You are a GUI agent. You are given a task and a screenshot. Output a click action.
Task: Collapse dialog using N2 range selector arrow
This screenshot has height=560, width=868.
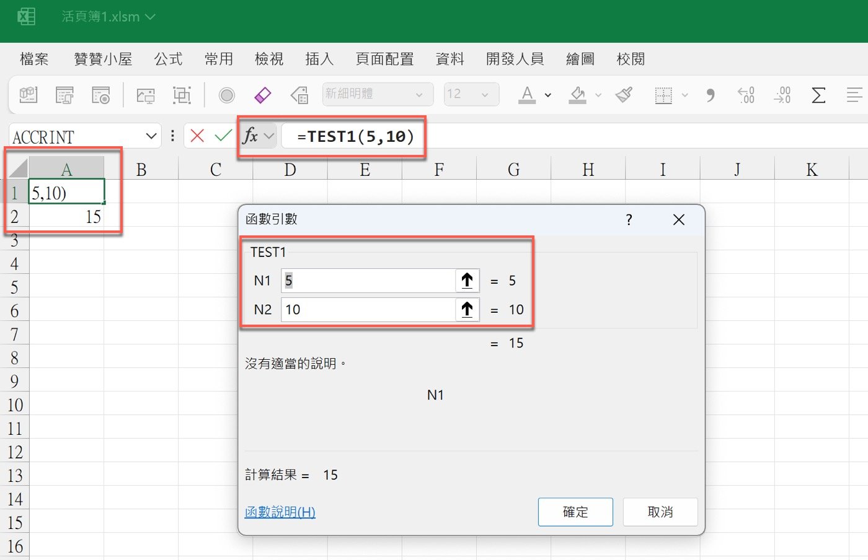(x=467, y=309)
